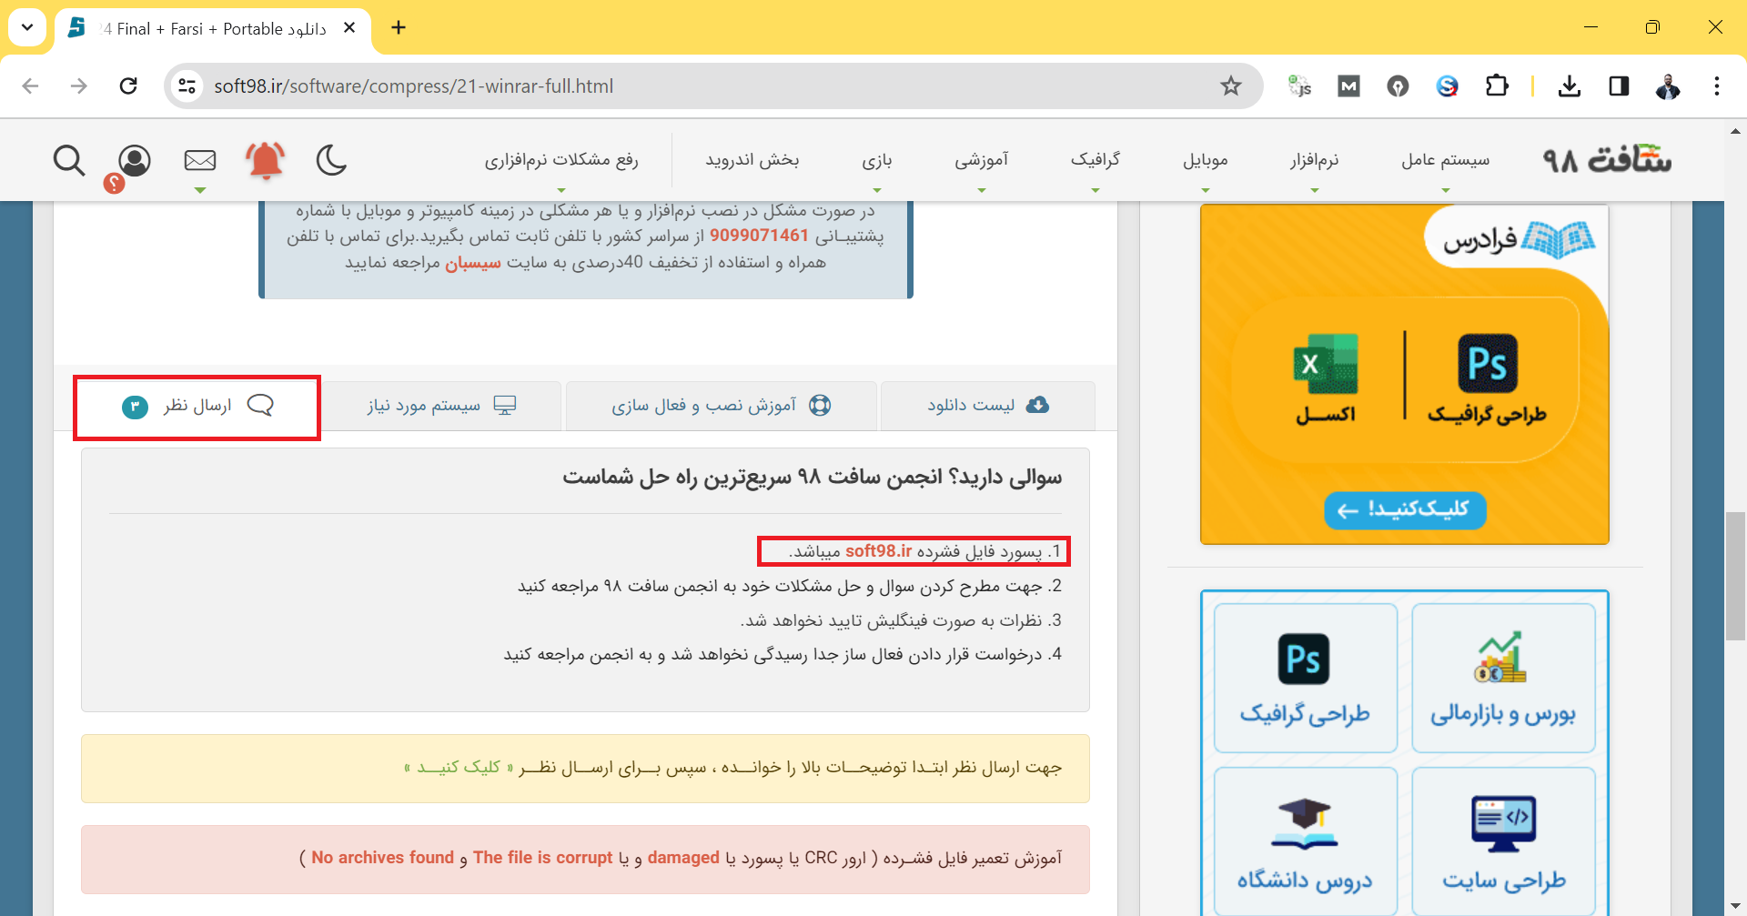Screen dimensions: 1747x916
Task: Click the page vertical scrollbar thumb
Action: click(1735, 577)
